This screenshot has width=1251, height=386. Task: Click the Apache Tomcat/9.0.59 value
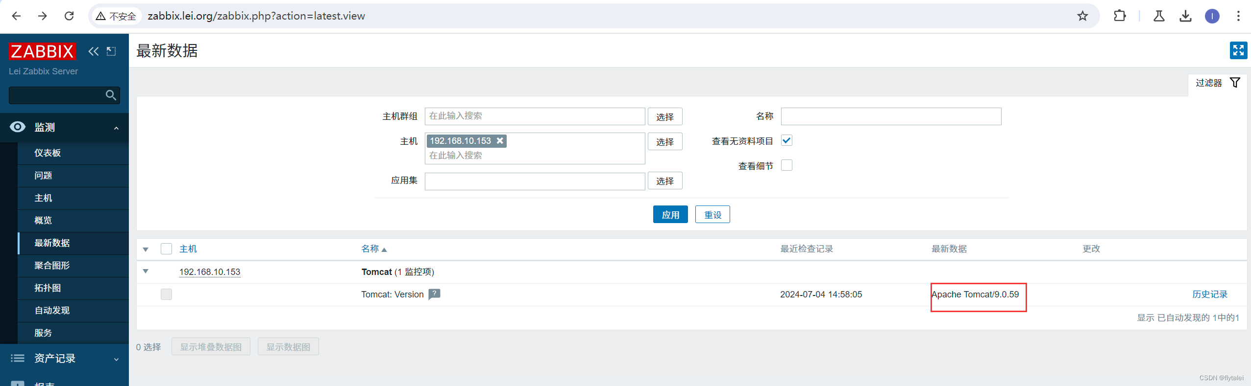(975, 295)
